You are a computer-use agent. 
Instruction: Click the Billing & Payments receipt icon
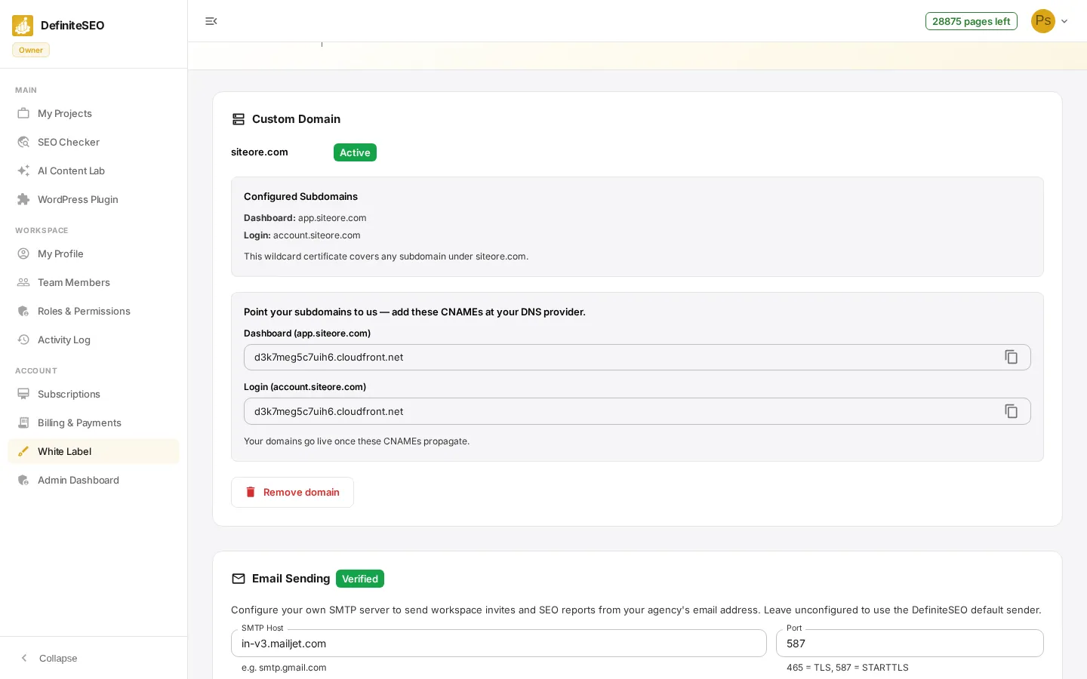tap(23, 422)
